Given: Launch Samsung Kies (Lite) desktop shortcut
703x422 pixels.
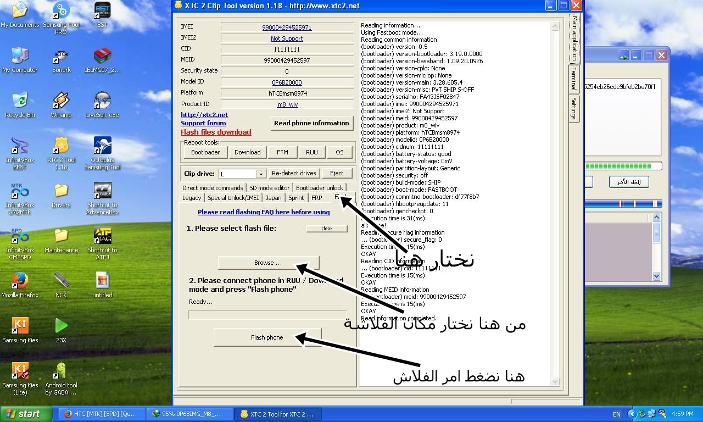Looking at the screenshot, I should (20, 379).
